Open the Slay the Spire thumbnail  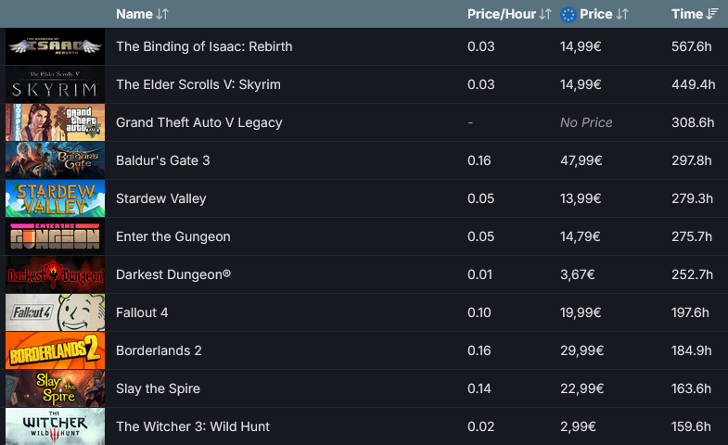pos(56,388)
